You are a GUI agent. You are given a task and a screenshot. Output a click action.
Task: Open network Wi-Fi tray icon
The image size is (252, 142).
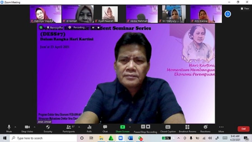point(204,138)
